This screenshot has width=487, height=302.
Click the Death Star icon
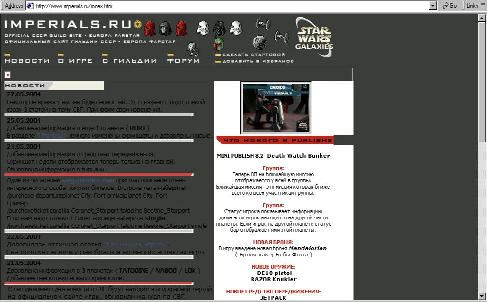(260, 42)
